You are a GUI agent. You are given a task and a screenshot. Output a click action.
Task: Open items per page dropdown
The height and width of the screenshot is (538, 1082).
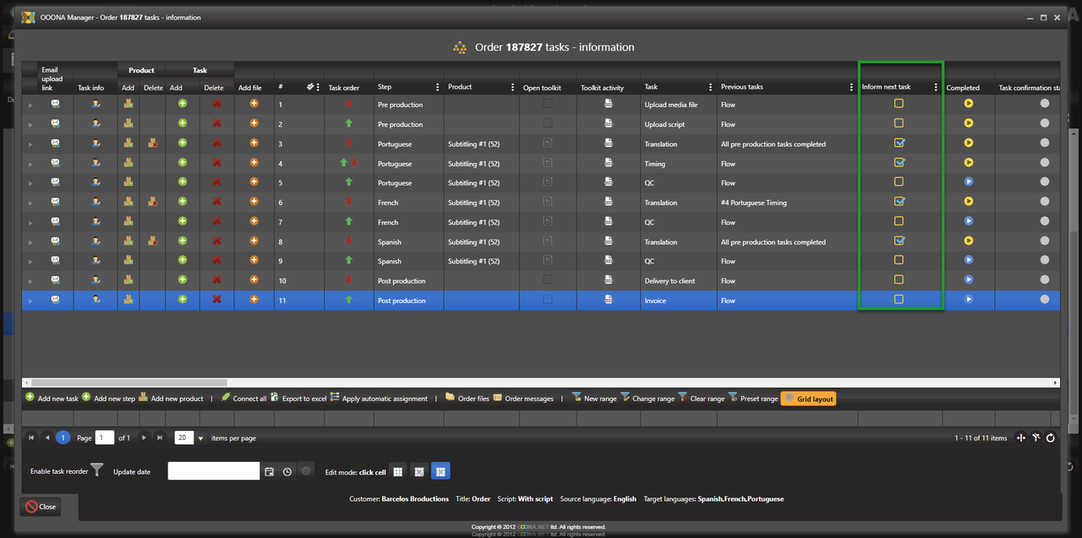coord(200,438)
